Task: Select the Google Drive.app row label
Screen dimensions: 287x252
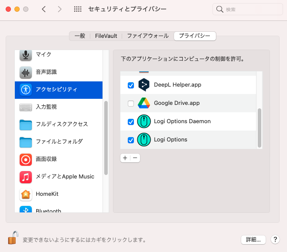Action: tap(177, 103)
